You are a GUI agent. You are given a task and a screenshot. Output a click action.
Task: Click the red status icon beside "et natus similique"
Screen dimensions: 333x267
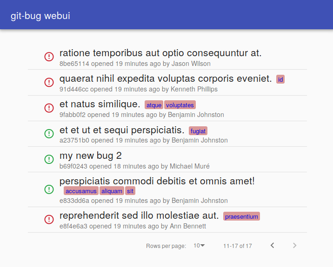[49, 108]
